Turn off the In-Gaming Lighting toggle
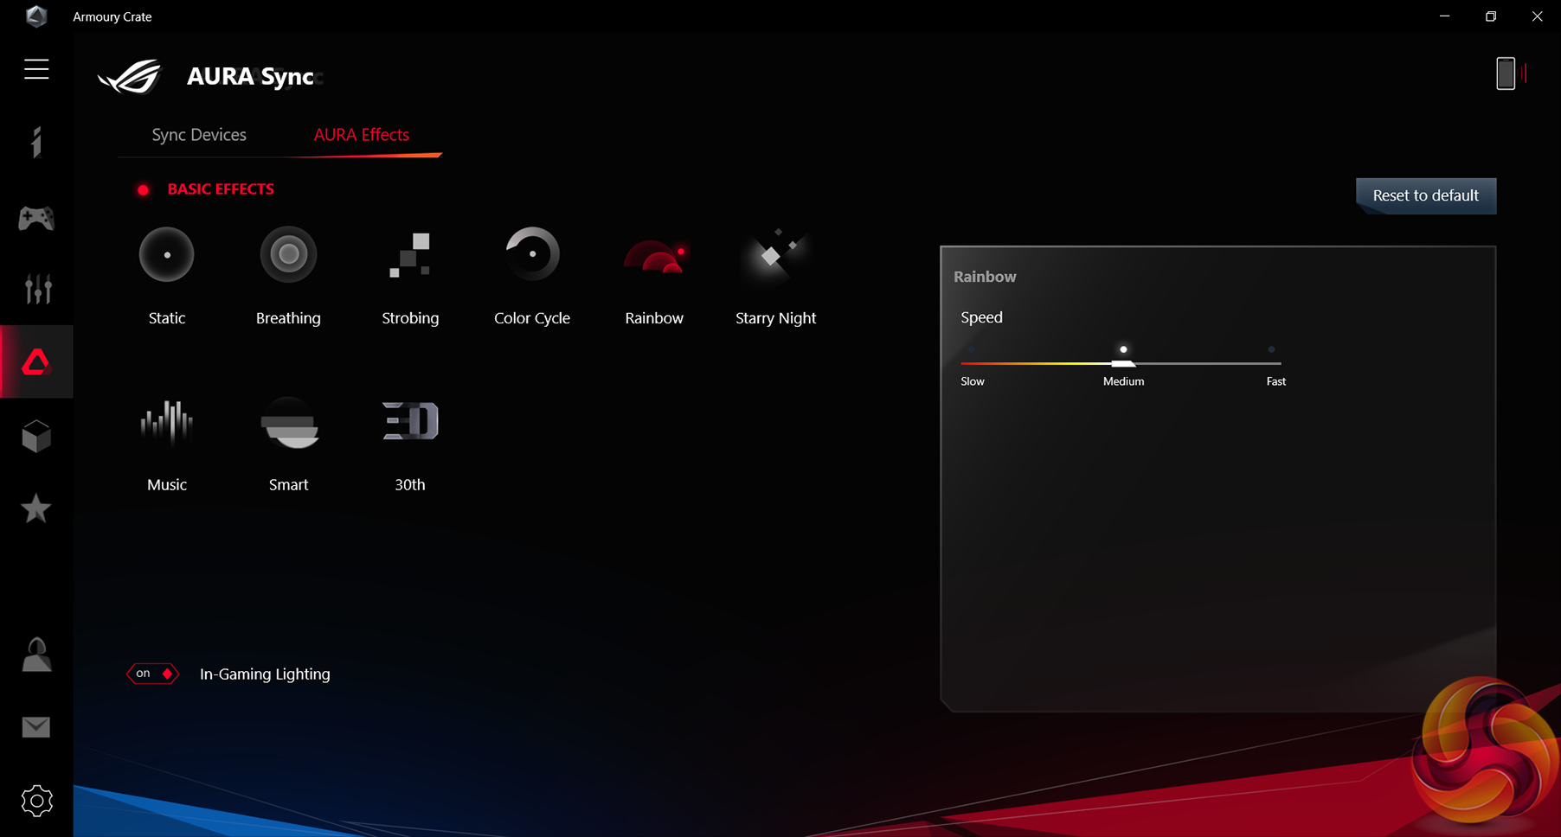 [x=153, y=674]
